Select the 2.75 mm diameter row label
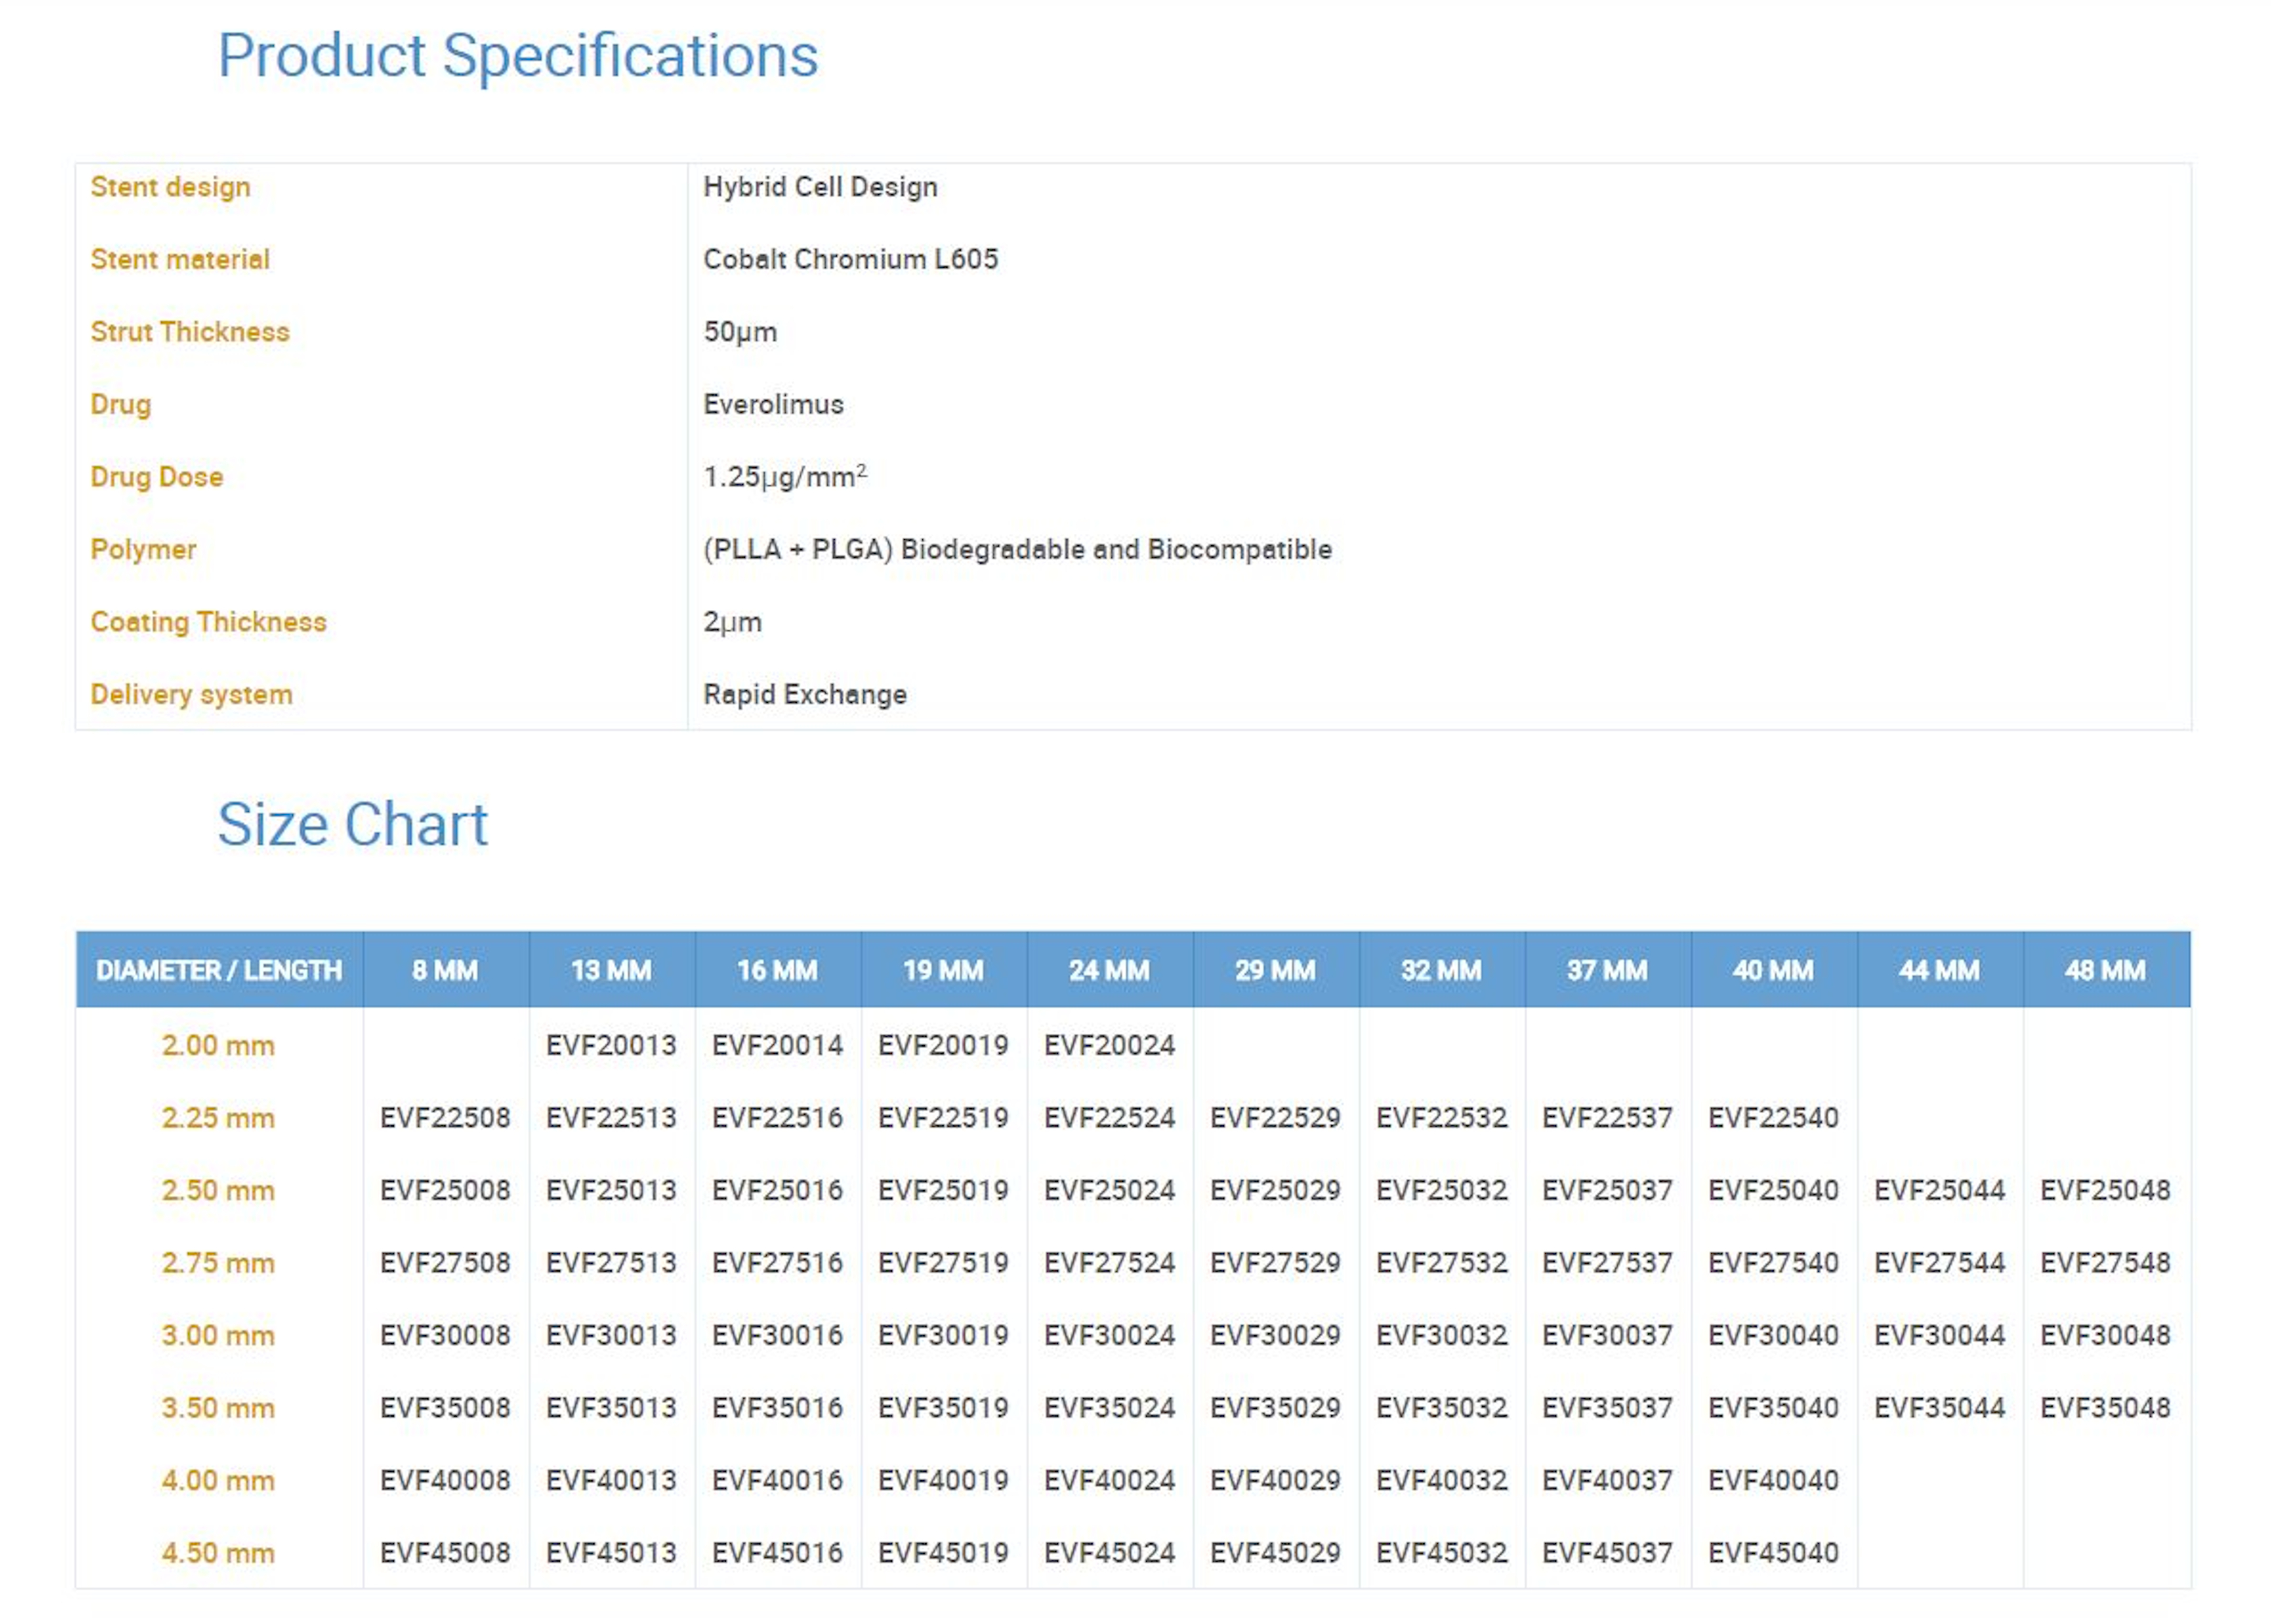2271x1624 pixels. (x=218, y=1262)
